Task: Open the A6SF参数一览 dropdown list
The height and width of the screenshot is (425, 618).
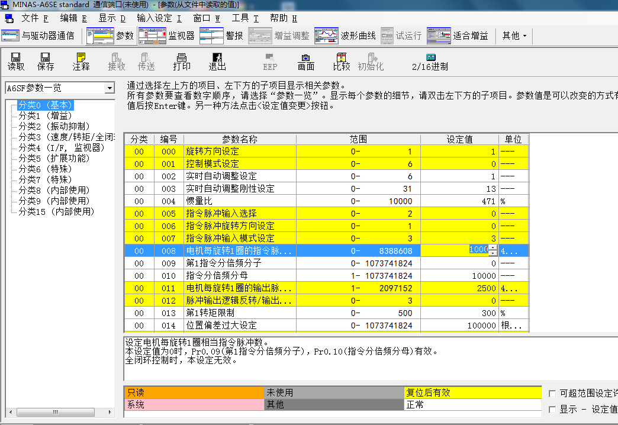Action: coord(109,88)
